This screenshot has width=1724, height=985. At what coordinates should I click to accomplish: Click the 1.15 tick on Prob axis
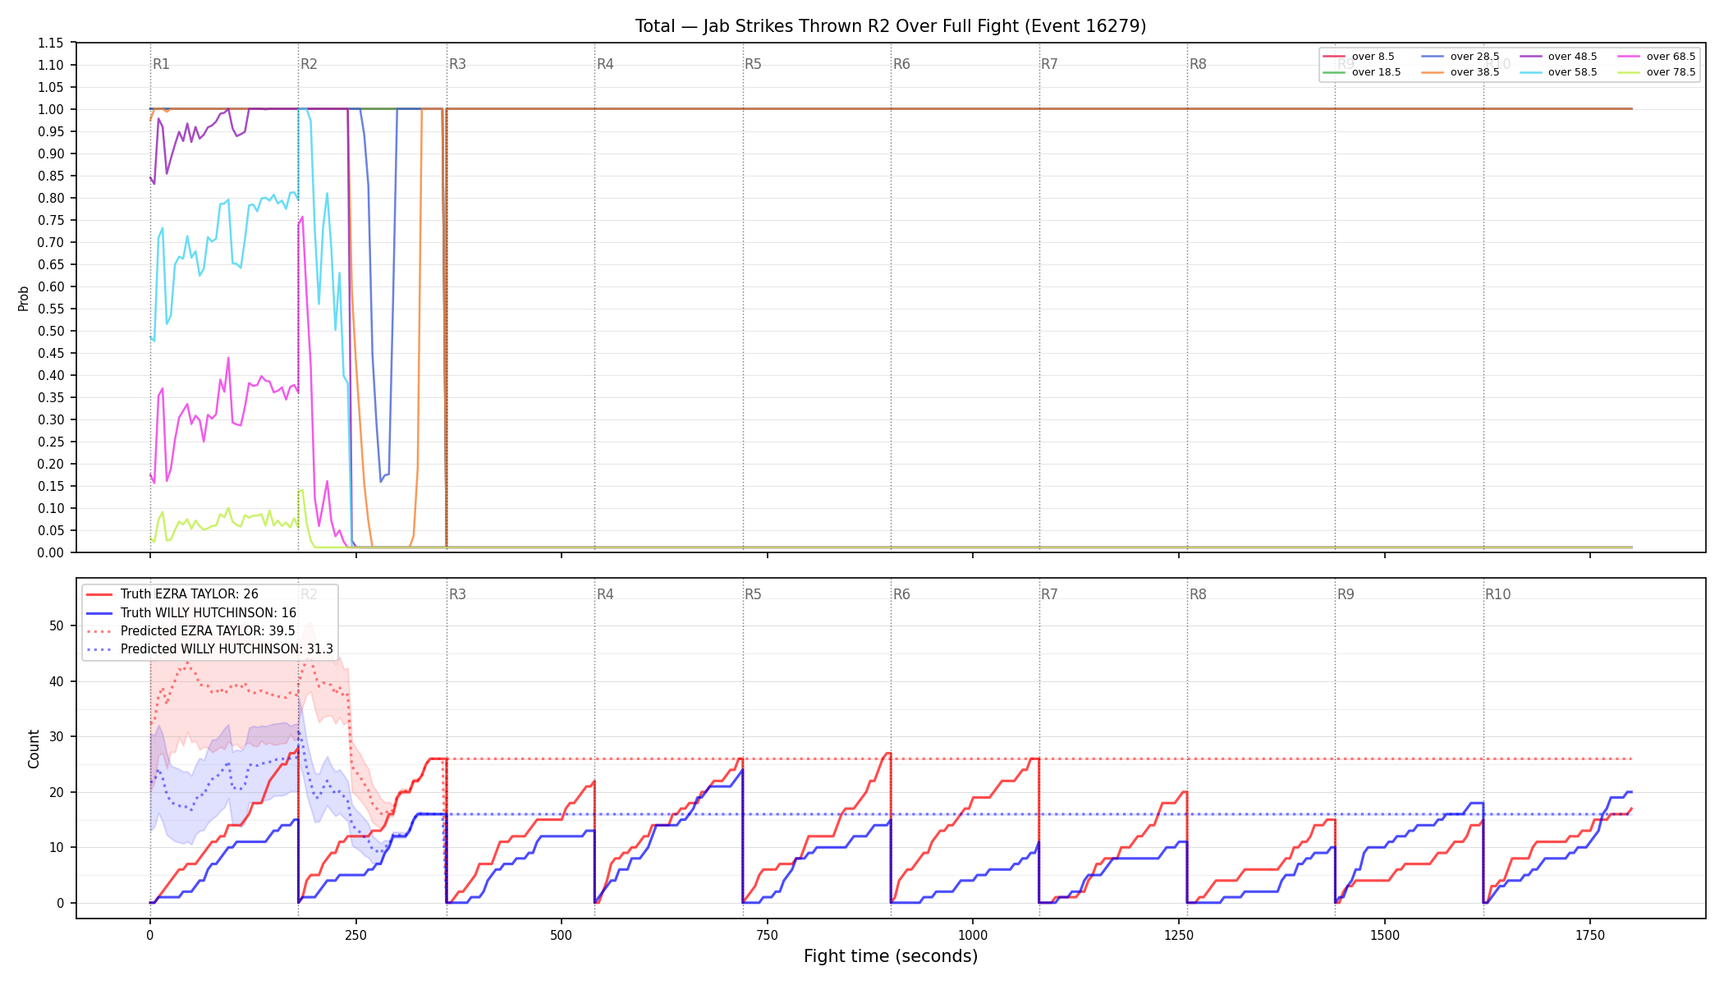50,43
